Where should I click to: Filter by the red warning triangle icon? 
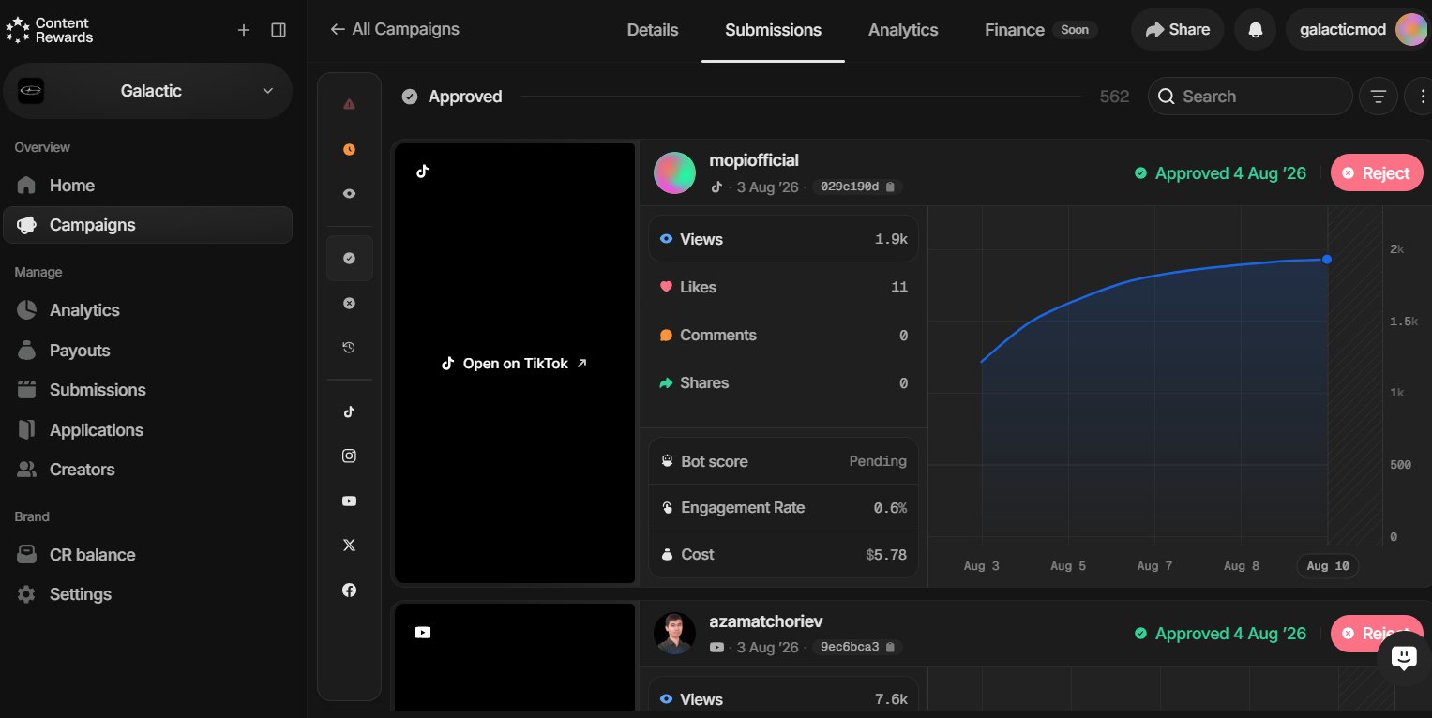click(350, 104)
